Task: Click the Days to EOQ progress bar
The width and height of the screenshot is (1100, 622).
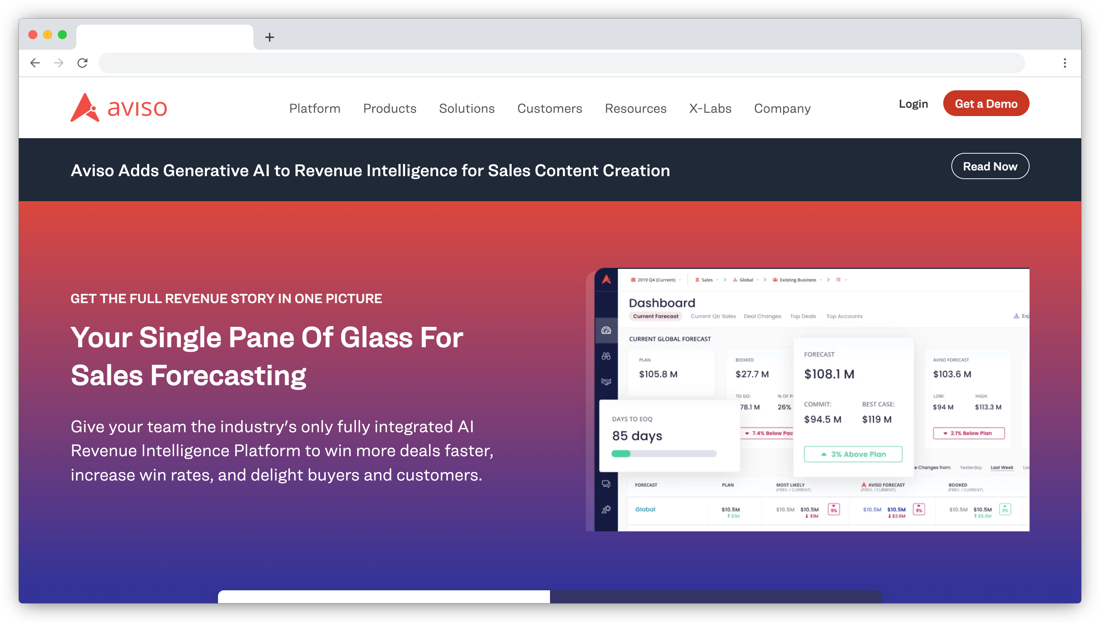Action: 664,454
